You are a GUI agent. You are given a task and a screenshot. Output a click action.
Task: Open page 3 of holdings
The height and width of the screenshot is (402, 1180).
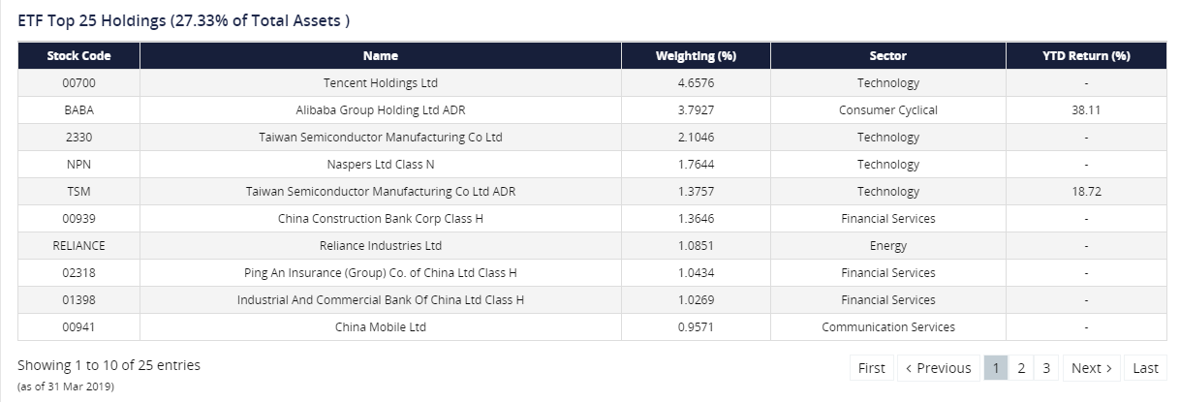pyautogui.click(x=1046, y=368)
